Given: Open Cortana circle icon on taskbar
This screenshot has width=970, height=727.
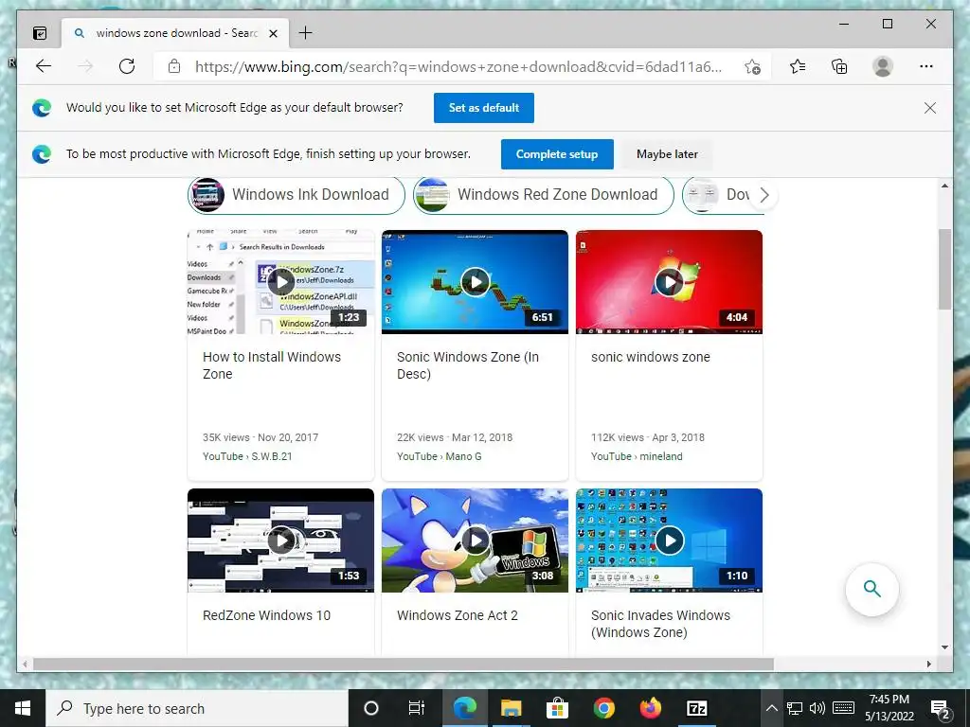Looking at the screenshot, I should (371, 708).
